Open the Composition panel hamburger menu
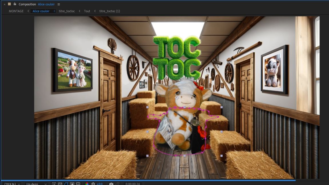Viewport: 329px width, 185px height. (59, 4)
